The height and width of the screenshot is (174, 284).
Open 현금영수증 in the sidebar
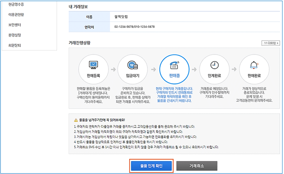16,4
